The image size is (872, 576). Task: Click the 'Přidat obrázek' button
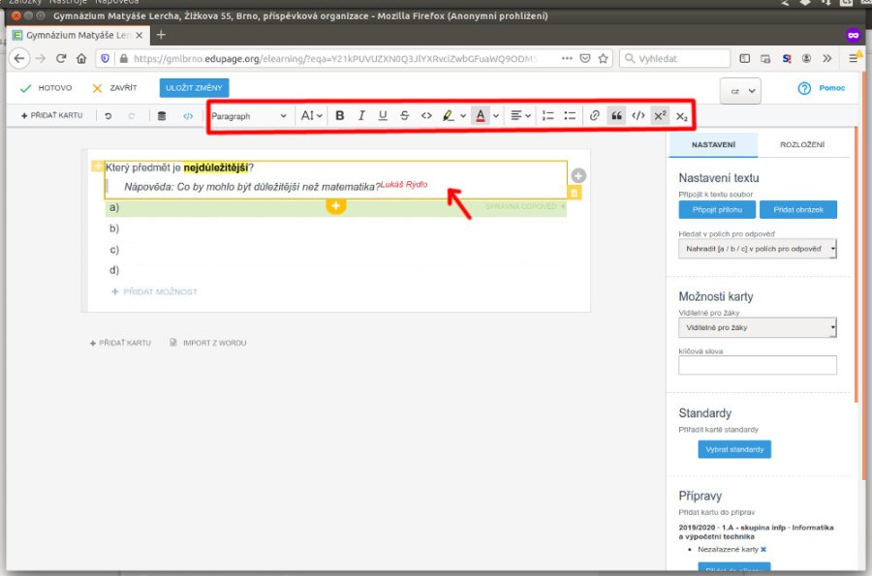point(797,209)
